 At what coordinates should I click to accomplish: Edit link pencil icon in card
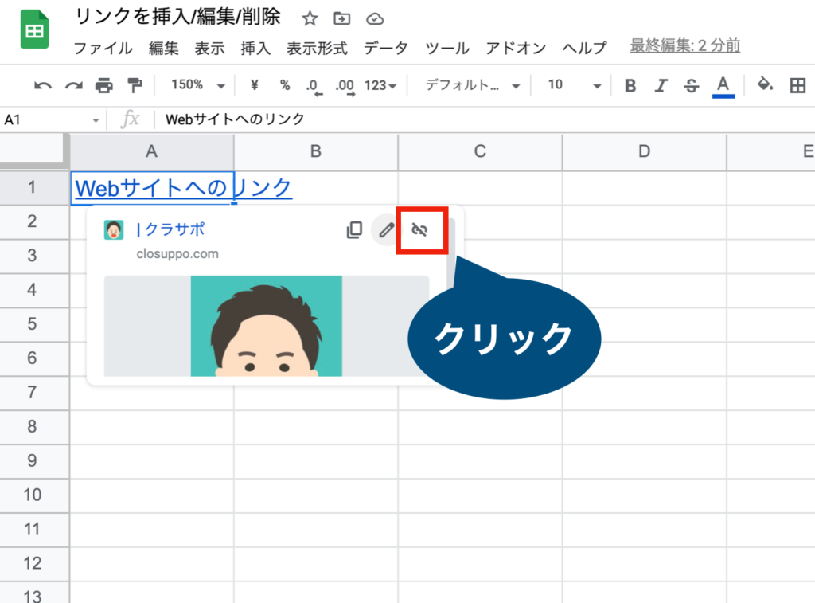pyautogui.click(x=386, y=229)
